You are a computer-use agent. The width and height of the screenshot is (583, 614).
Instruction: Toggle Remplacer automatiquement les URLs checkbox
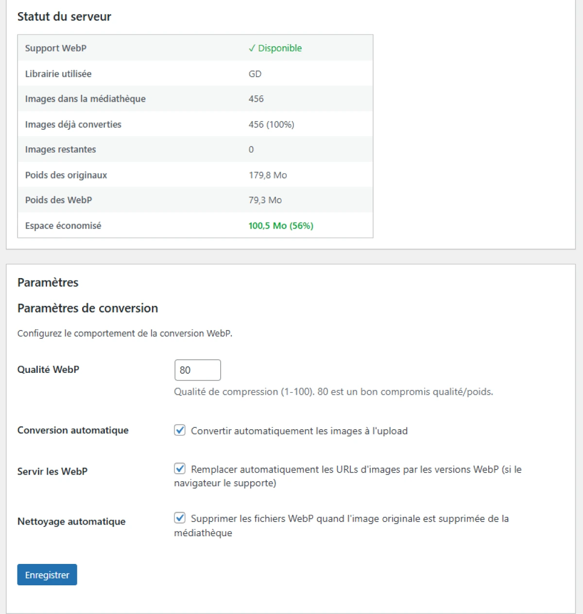coord(180,469)
